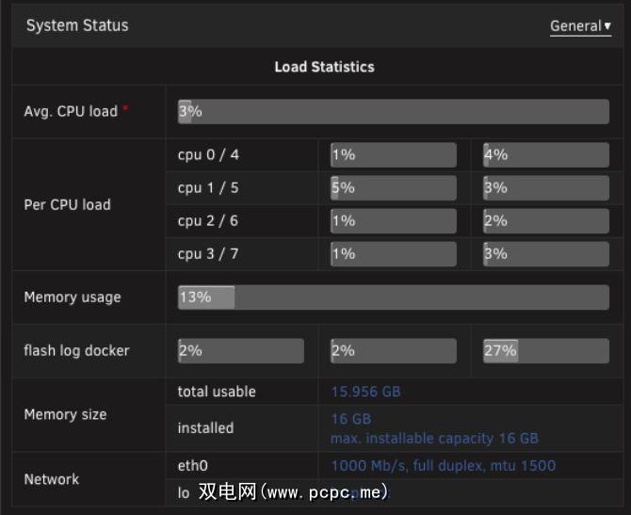Click the 15.956 GB total usable value
Viewport: 631px width, 515px height.
click(365, 392)
